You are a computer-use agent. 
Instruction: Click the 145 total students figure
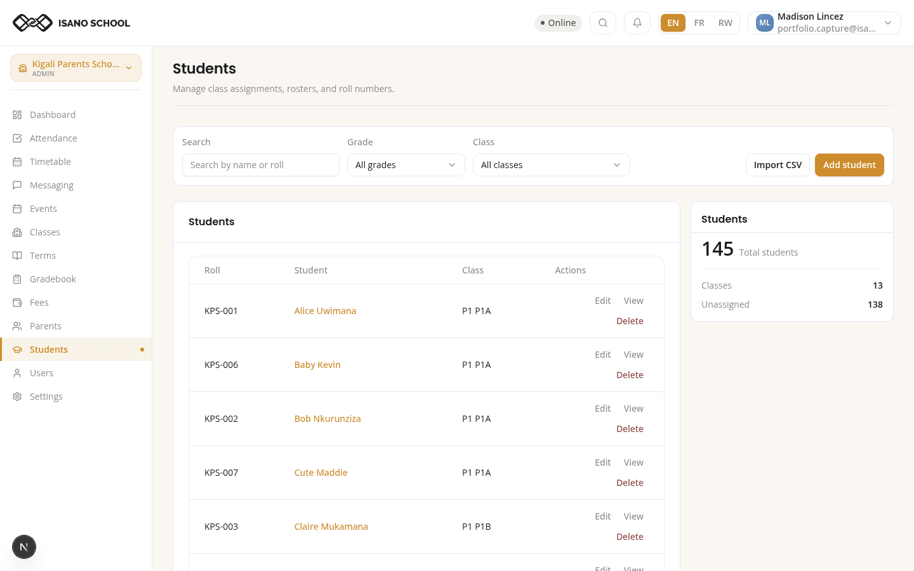point(718,249)
